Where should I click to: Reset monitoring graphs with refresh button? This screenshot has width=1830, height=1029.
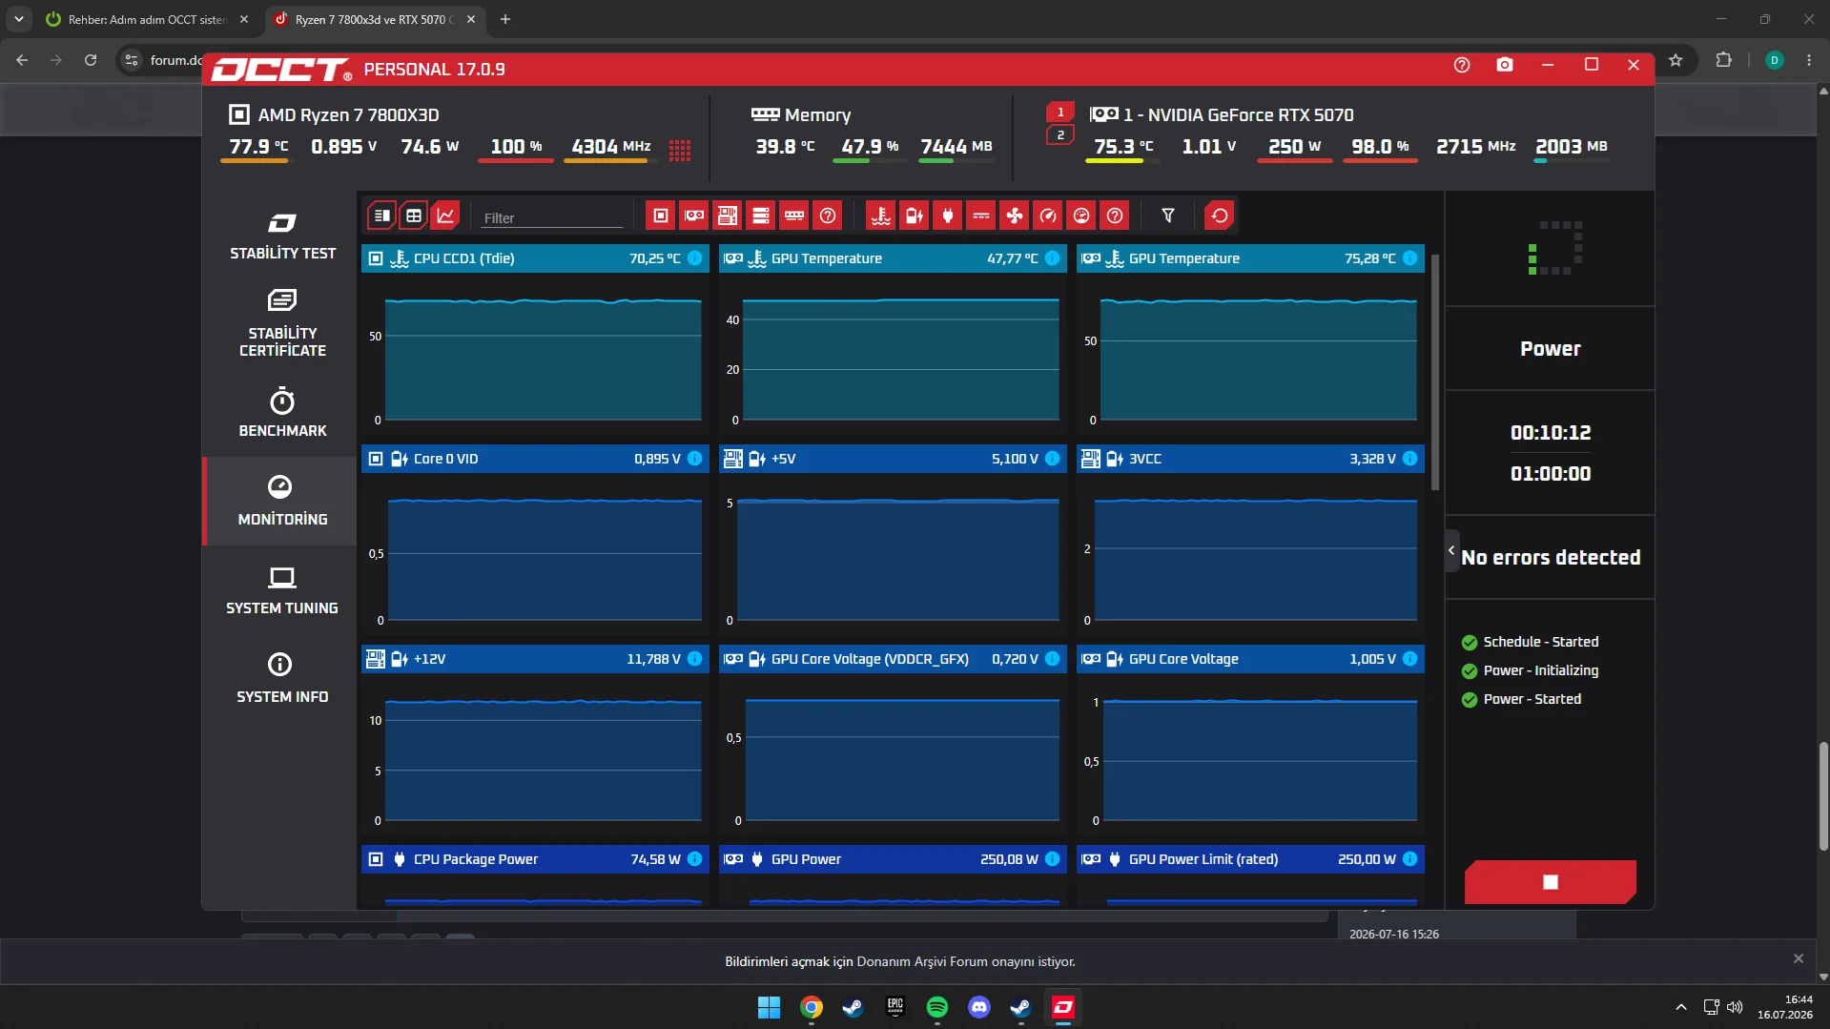pyautogui.click(x=1220, y=216)
